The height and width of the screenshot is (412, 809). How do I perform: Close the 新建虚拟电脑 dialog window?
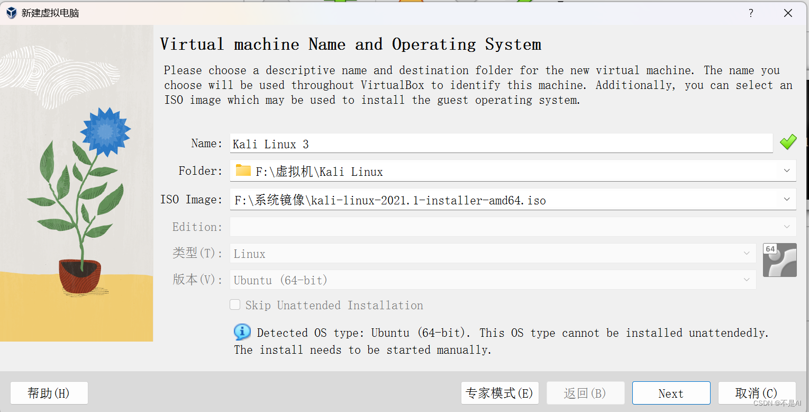(x=788, y=13)
